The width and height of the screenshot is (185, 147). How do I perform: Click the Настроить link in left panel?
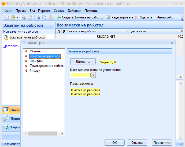pyautogui.click(x=11, y=46)
